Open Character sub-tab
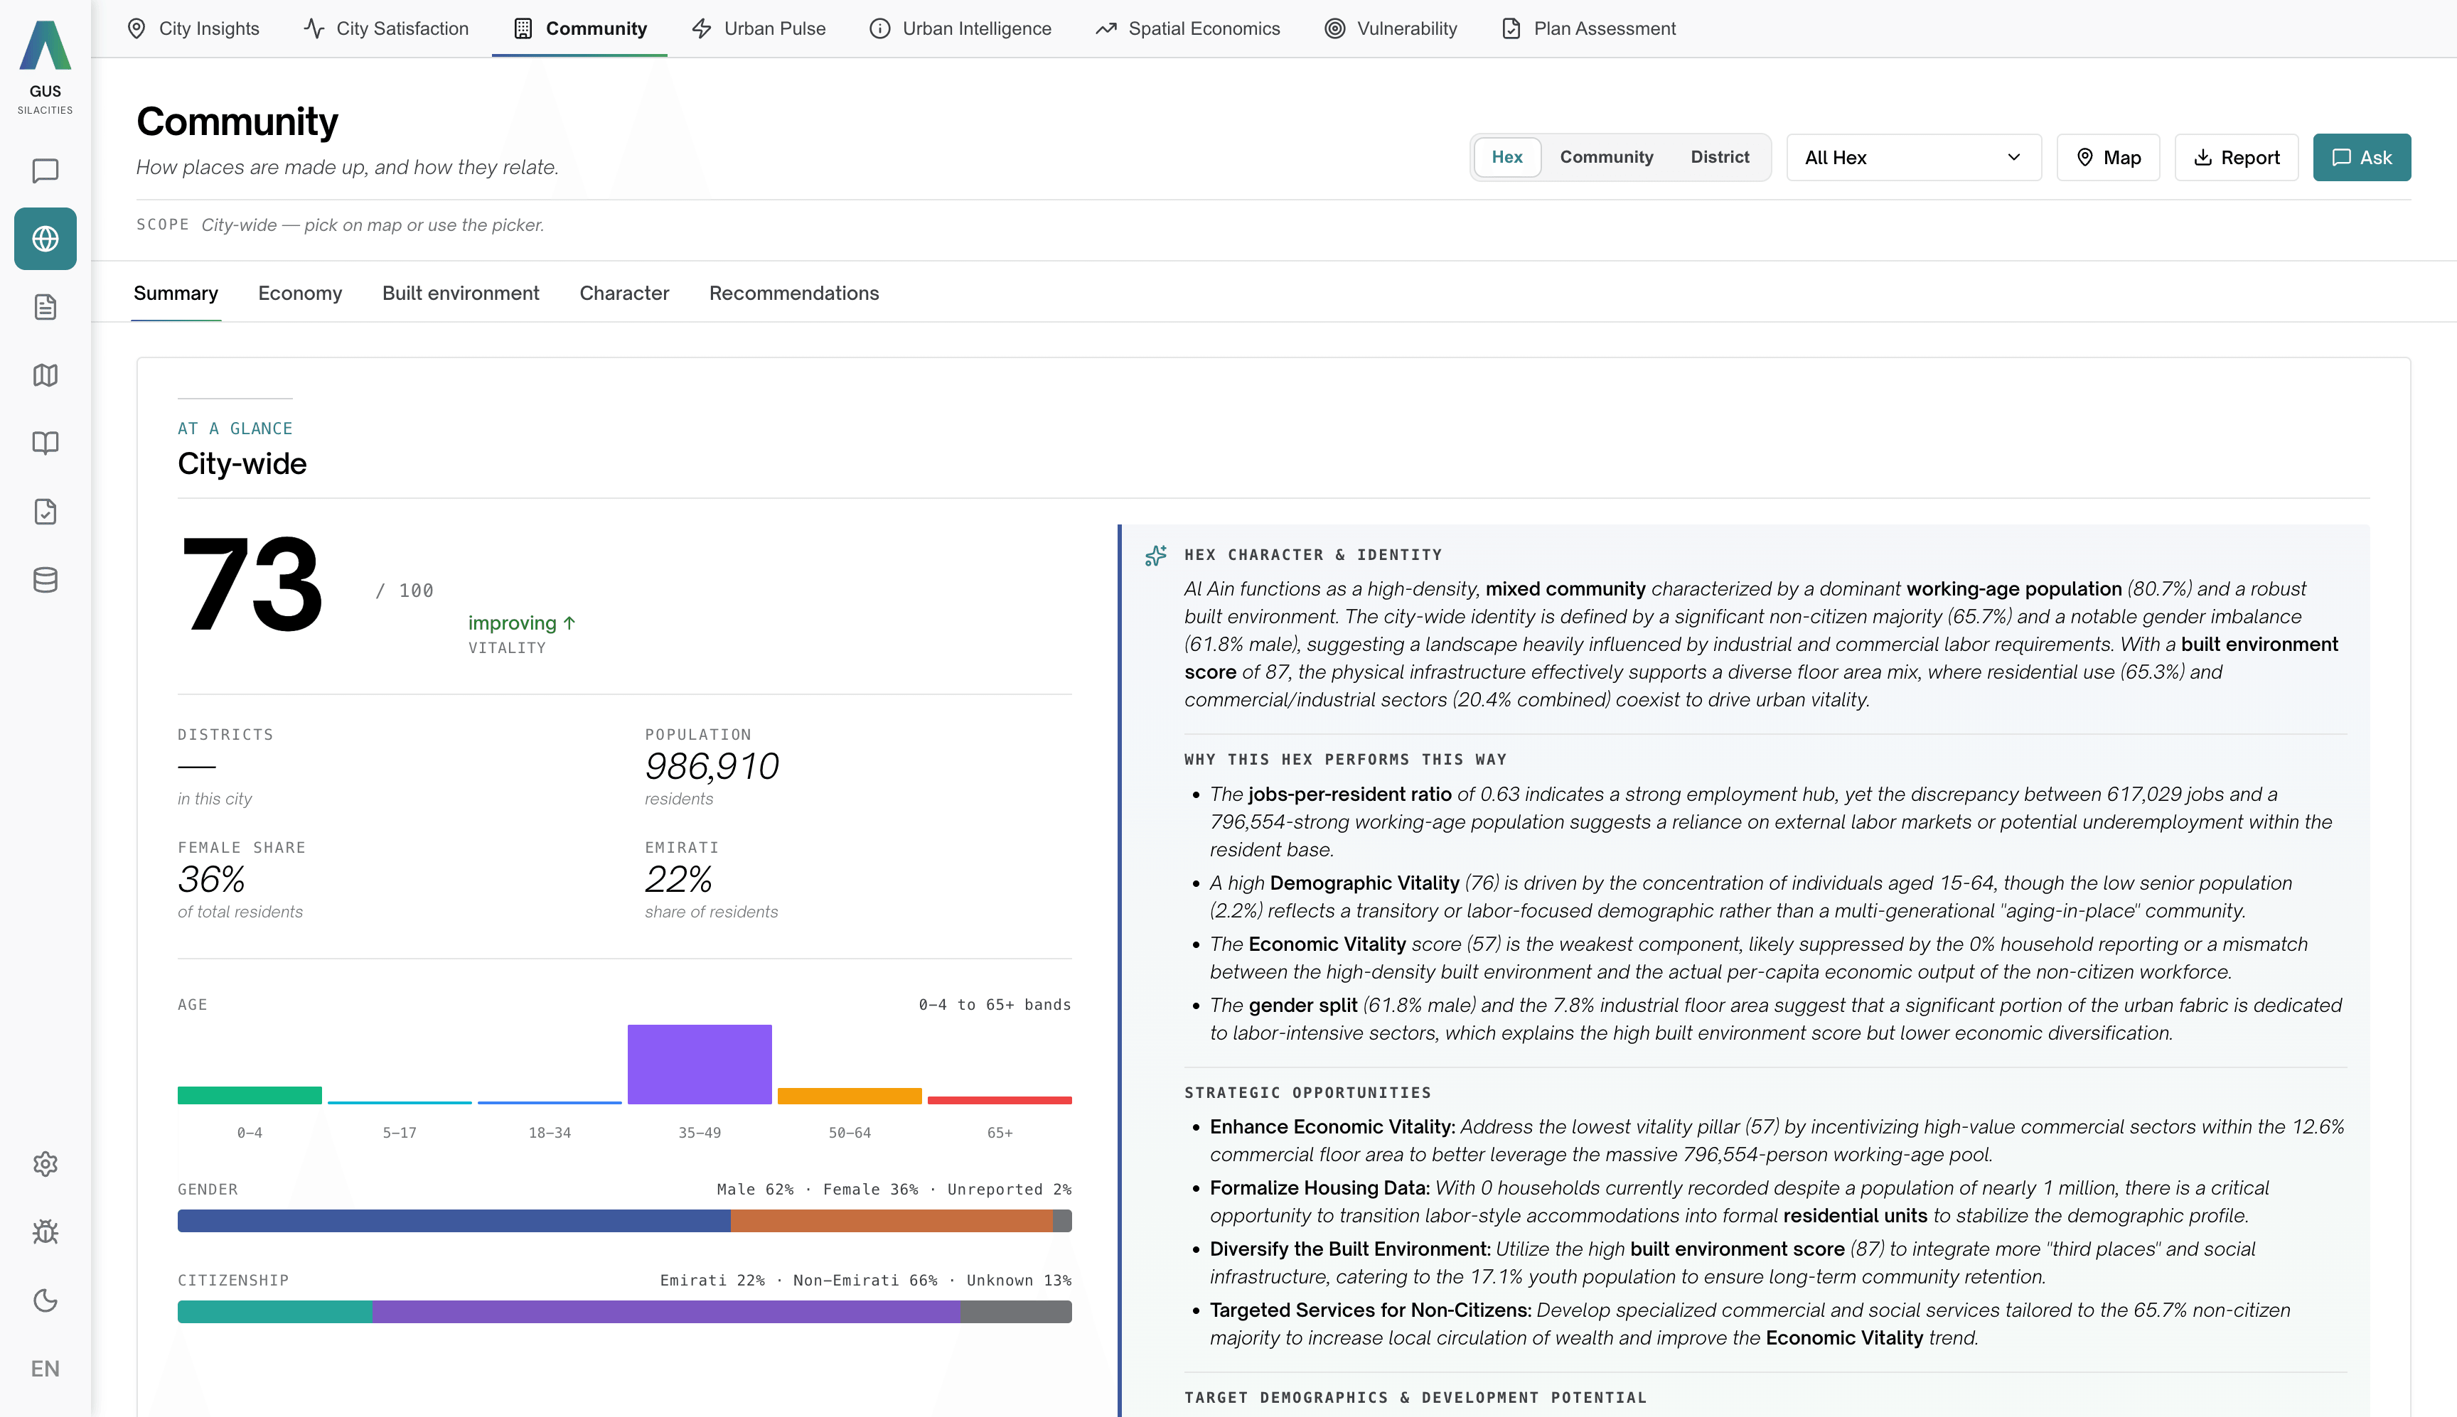2457x1417 pixels. pos(624,293)
